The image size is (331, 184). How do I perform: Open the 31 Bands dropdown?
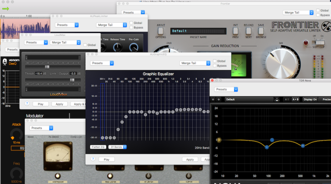click(x=118, y=147)
